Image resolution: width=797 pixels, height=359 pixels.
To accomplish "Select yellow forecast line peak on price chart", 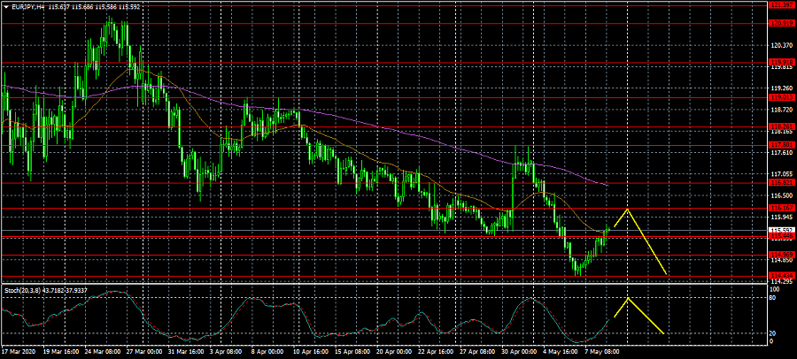I will 627,209.
